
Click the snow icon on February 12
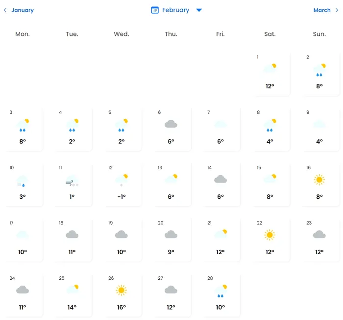click(122, 180)
